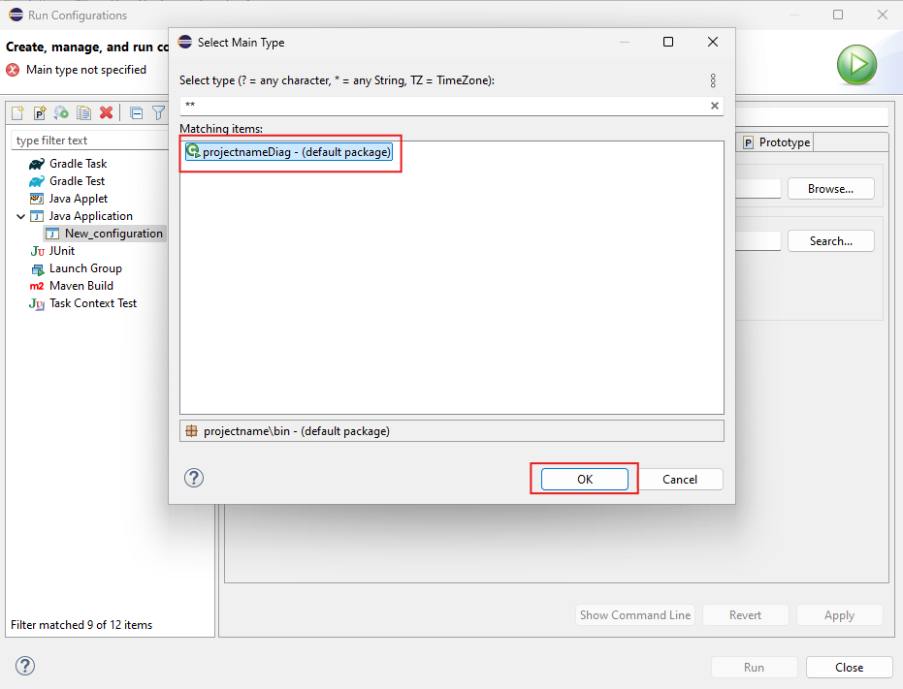Switch to the Prototype tab
The image size is (903, 689).
tap(776, 142)
